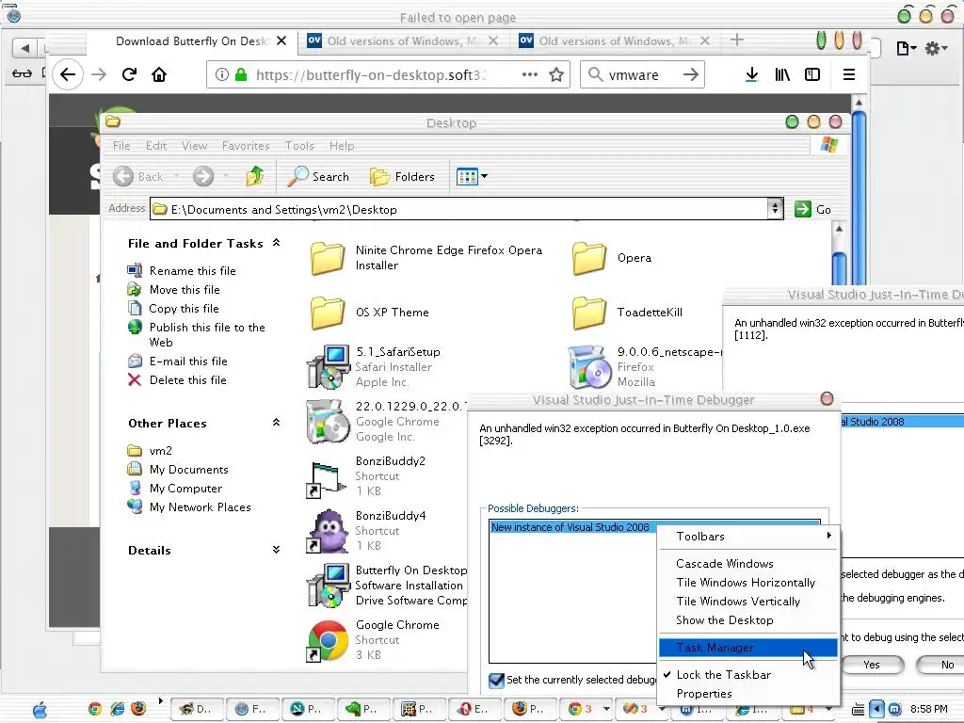Open View menu in Desktop window
964x723 pixels.
point(194,146)
